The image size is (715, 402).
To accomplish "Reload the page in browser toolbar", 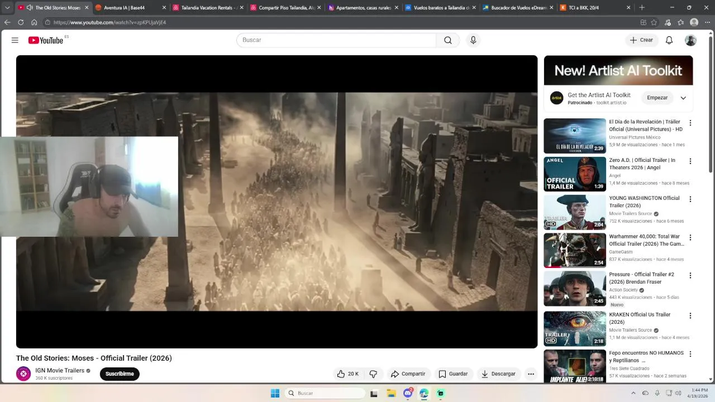I will (21, 22).
